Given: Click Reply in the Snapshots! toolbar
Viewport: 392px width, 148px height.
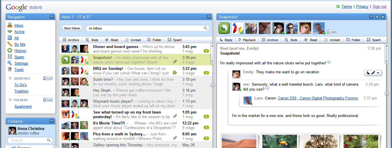Looking at the screenshot, I should (x=226, y=40).
